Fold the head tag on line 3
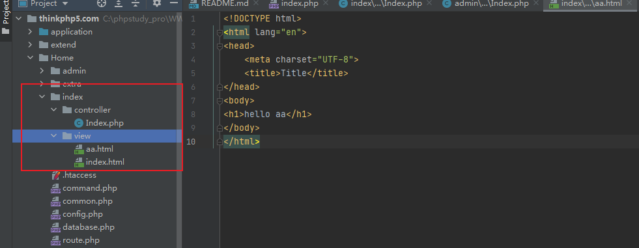The height and width of the screenshot is (248, 639). (x=220, y=46)
